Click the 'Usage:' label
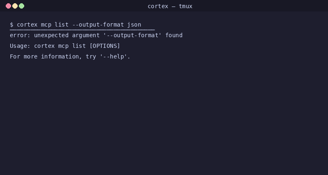This screenshot has height=175, width=328. (20, 46)
